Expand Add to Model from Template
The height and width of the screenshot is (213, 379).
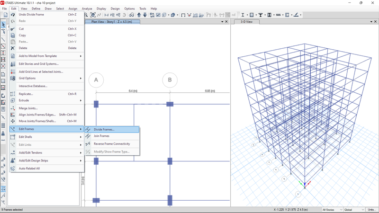pos(46,56)
